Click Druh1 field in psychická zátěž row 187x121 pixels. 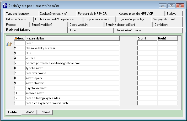pos(147,88)
